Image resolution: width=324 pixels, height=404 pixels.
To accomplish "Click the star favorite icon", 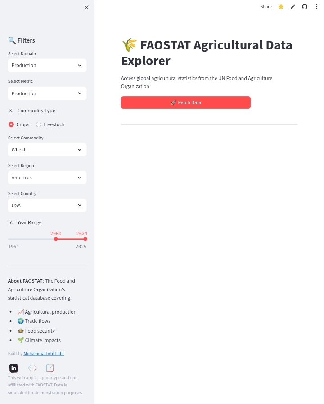I will (281, 7).
